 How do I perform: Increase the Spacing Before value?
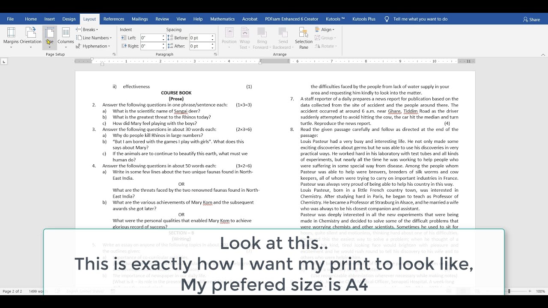(212, 36)
